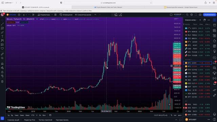The width and height of the screenshot is (217, 122).
Task: Click the Safari address bar
Action: pyautogui.click(x=108, y=3)
